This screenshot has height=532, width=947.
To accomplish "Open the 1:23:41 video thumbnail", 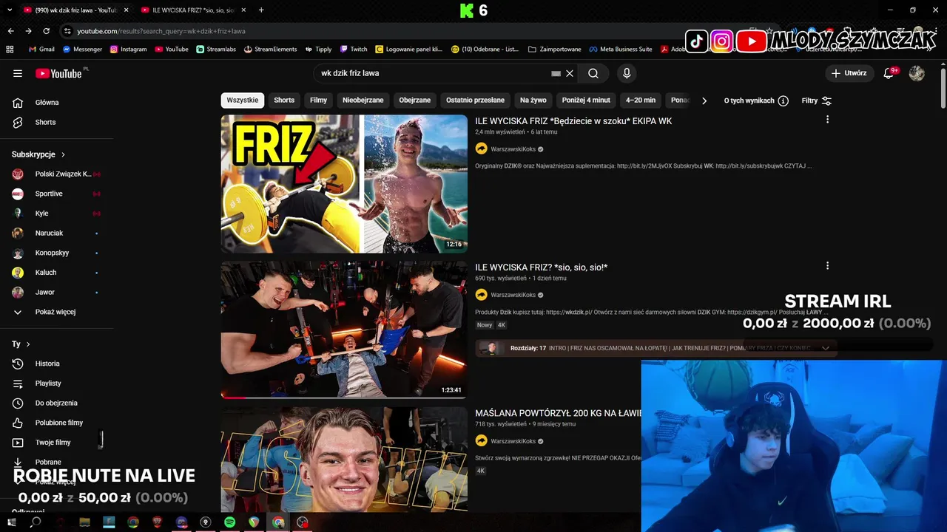I will [344, 330].
